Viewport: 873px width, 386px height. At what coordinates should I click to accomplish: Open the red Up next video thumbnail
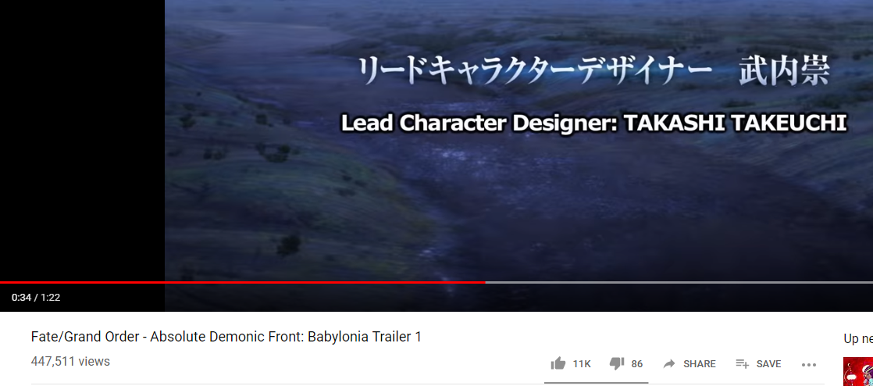coord(858,371)
